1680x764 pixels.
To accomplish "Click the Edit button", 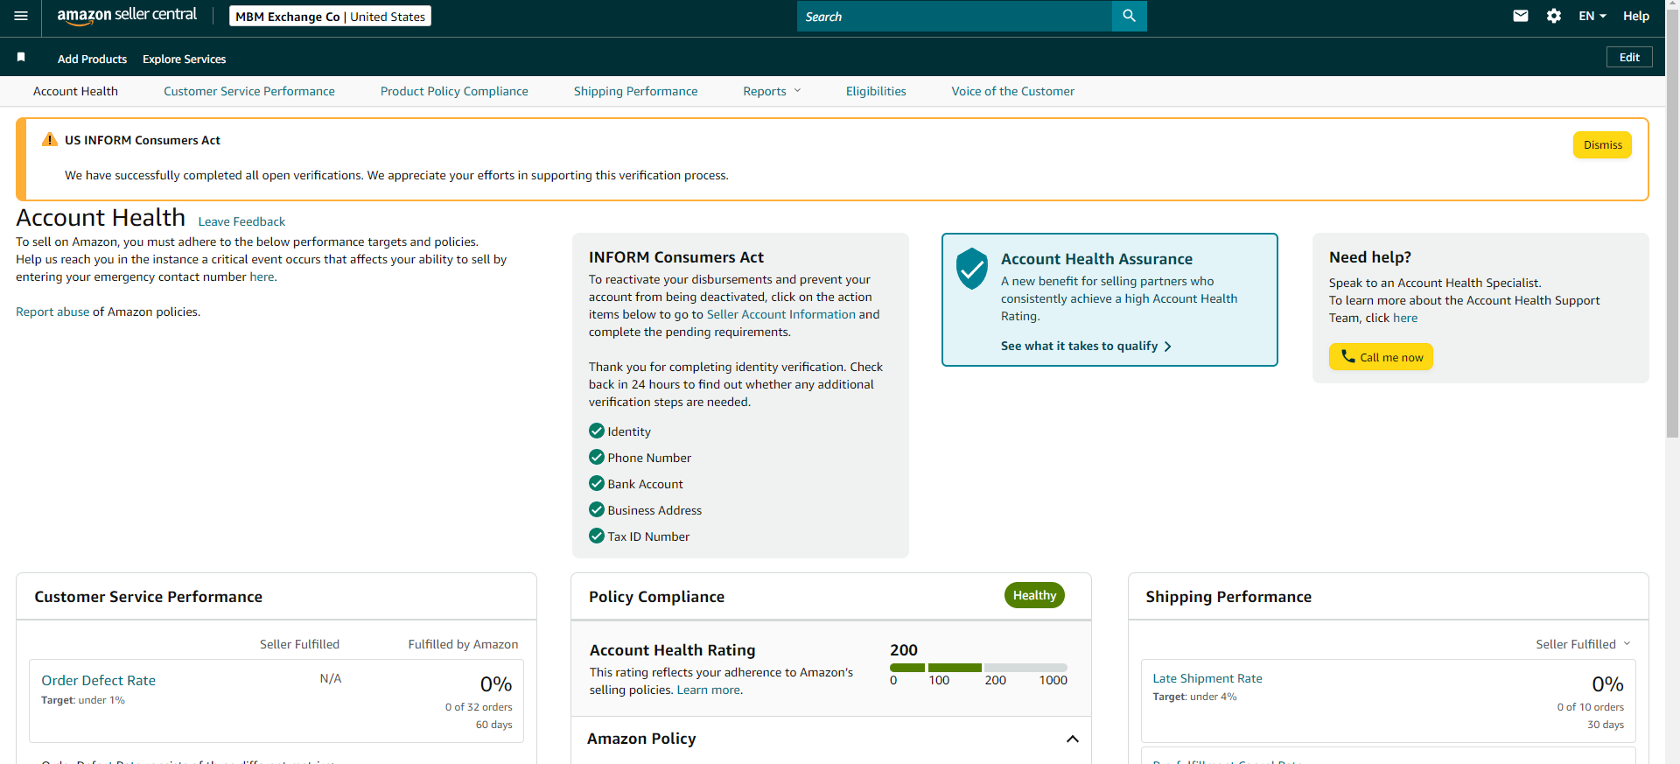I will 1629,57.
